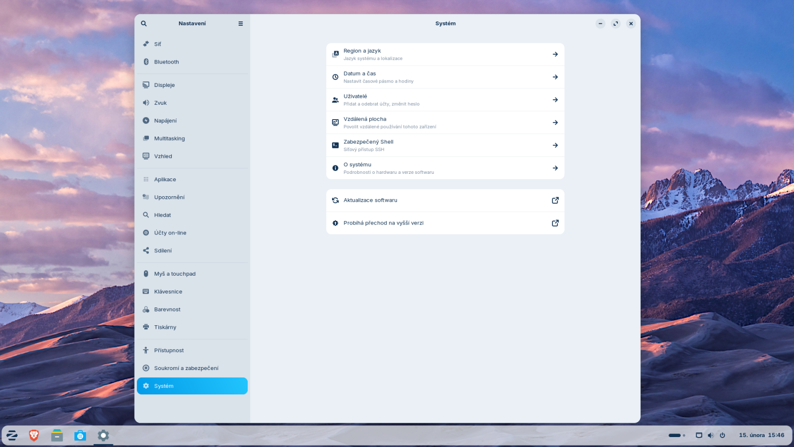The width and height of the screenshot is (794, 447).
Task: Open Soukromí a zabezpečení panel
Action: (x=192, y=368)
